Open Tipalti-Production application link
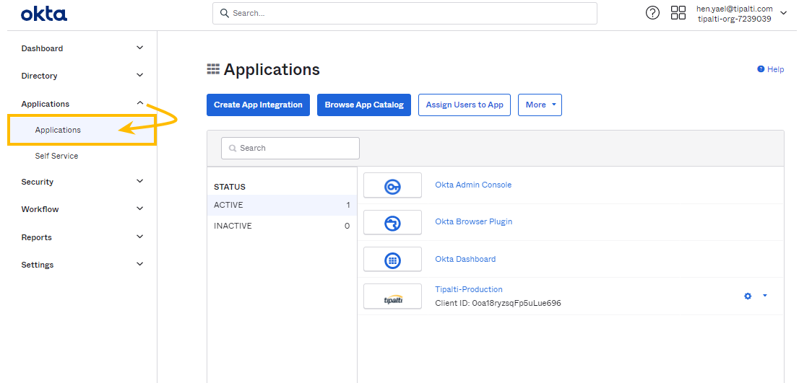Viewport: 799px width, 383px height. point(469,289)
